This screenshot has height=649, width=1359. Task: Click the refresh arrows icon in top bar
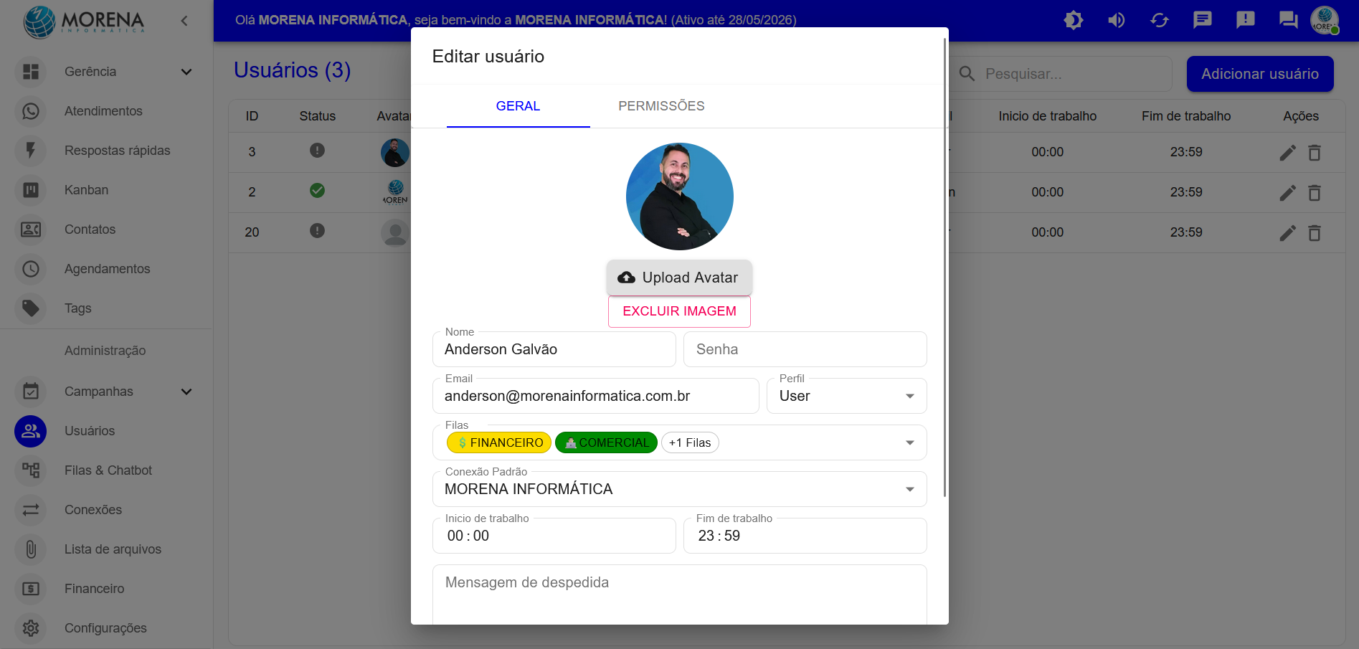coord(1160,20)
